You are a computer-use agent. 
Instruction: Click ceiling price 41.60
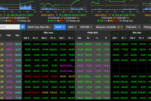click(x=9, y=44)
